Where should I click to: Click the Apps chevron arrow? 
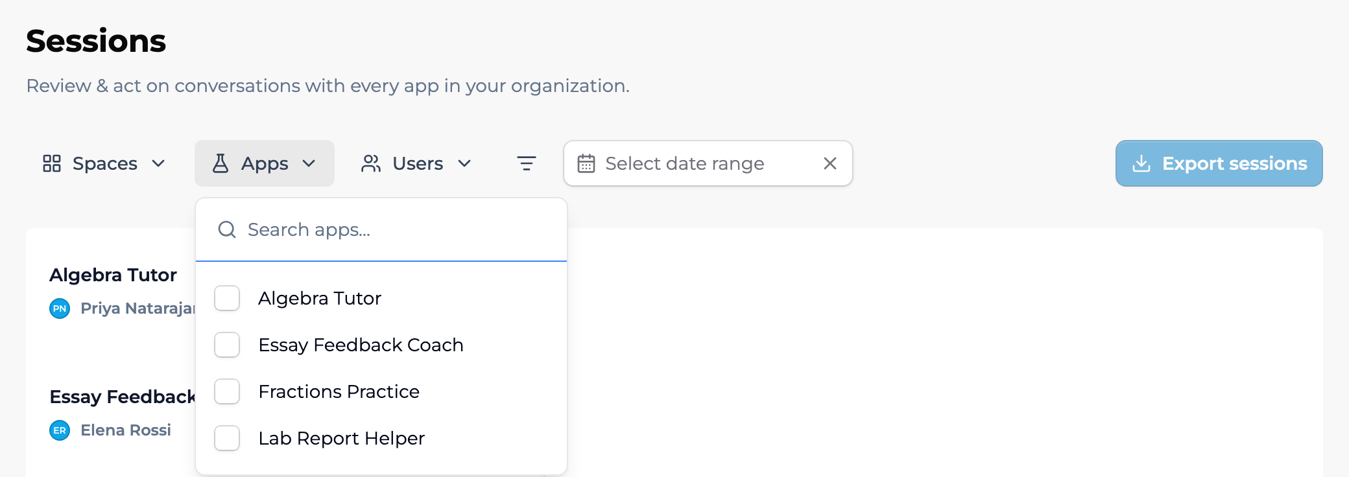tap(309, 163)
